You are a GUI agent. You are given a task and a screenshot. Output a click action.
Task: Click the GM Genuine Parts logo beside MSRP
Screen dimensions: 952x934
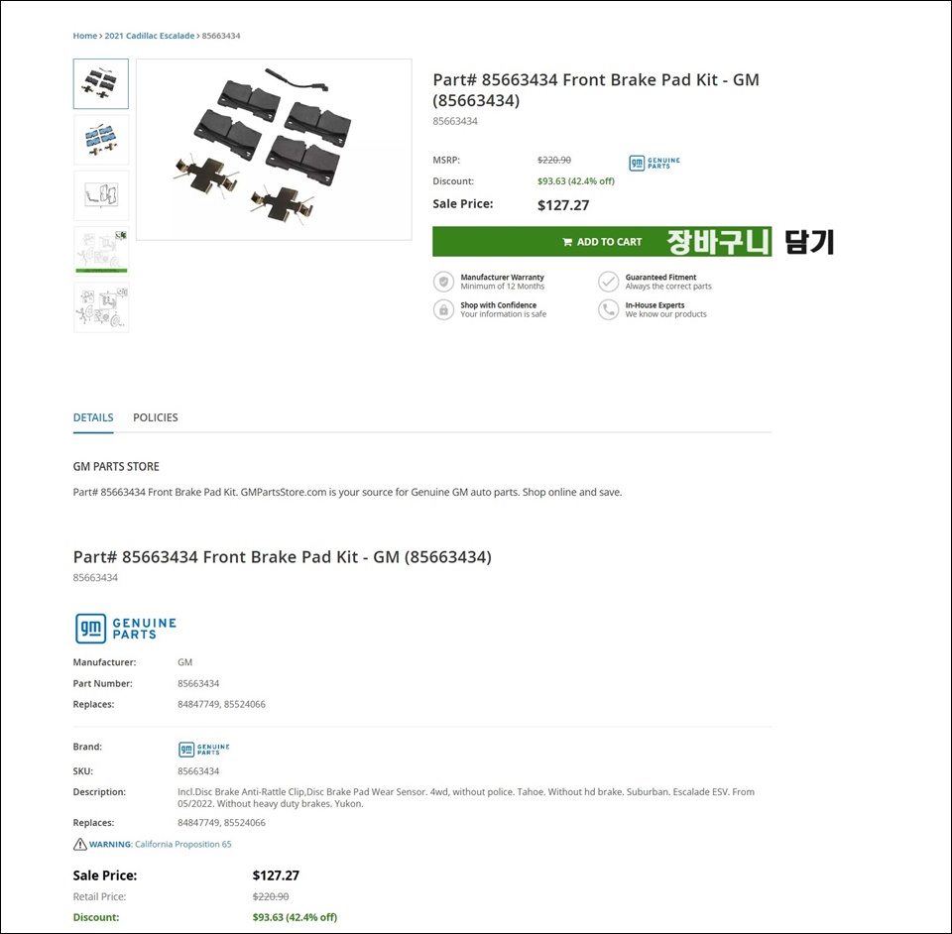(654, 163)
